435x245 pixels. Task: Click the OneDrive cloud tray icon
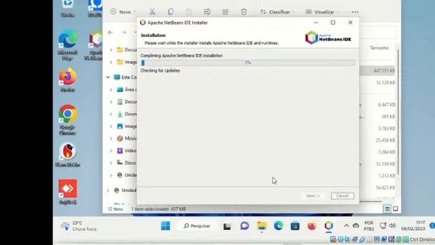(356, 226)
